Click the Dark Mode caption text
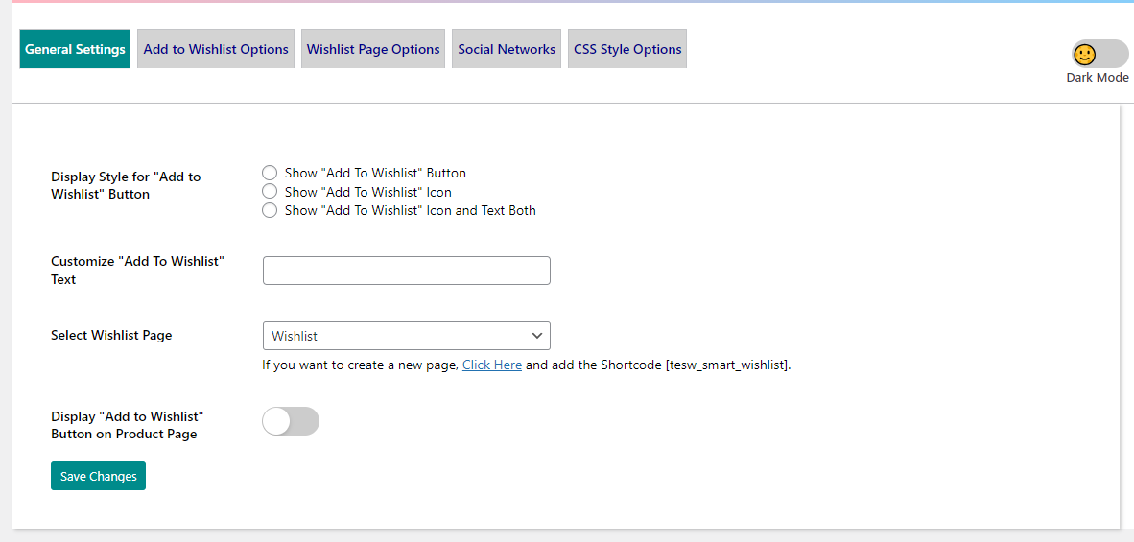The height and width of the screenshot is (542, 1134). (x=1098, y=78)
